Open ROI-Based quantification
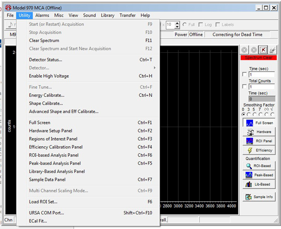 coord(259,166)
